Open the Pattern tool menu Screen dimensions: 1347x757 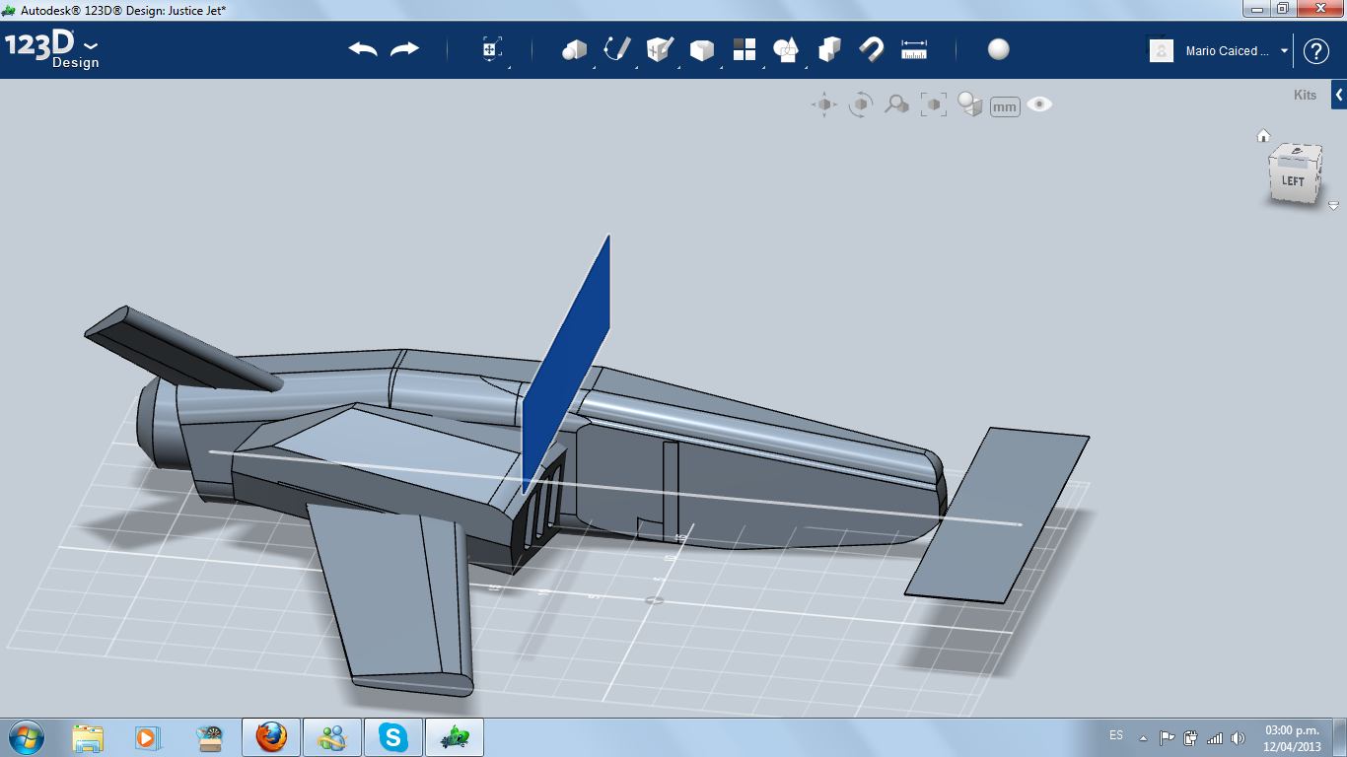tap(744, 49)
